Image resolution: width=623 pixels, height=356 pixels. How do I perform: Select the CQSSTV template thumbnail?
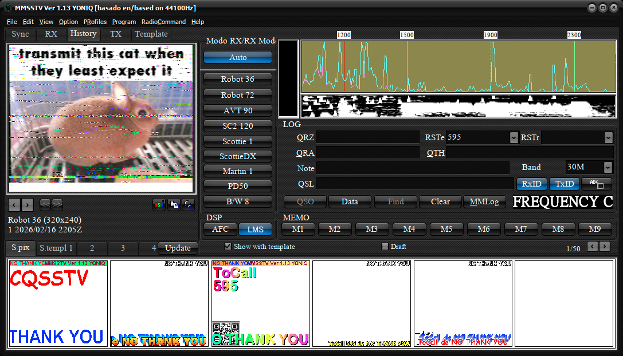[58, 303]
